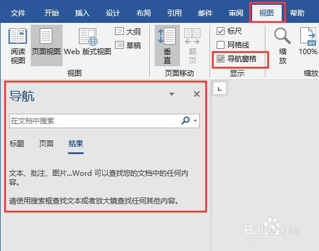Select the 视图 ribbon tab

(267, 13)
